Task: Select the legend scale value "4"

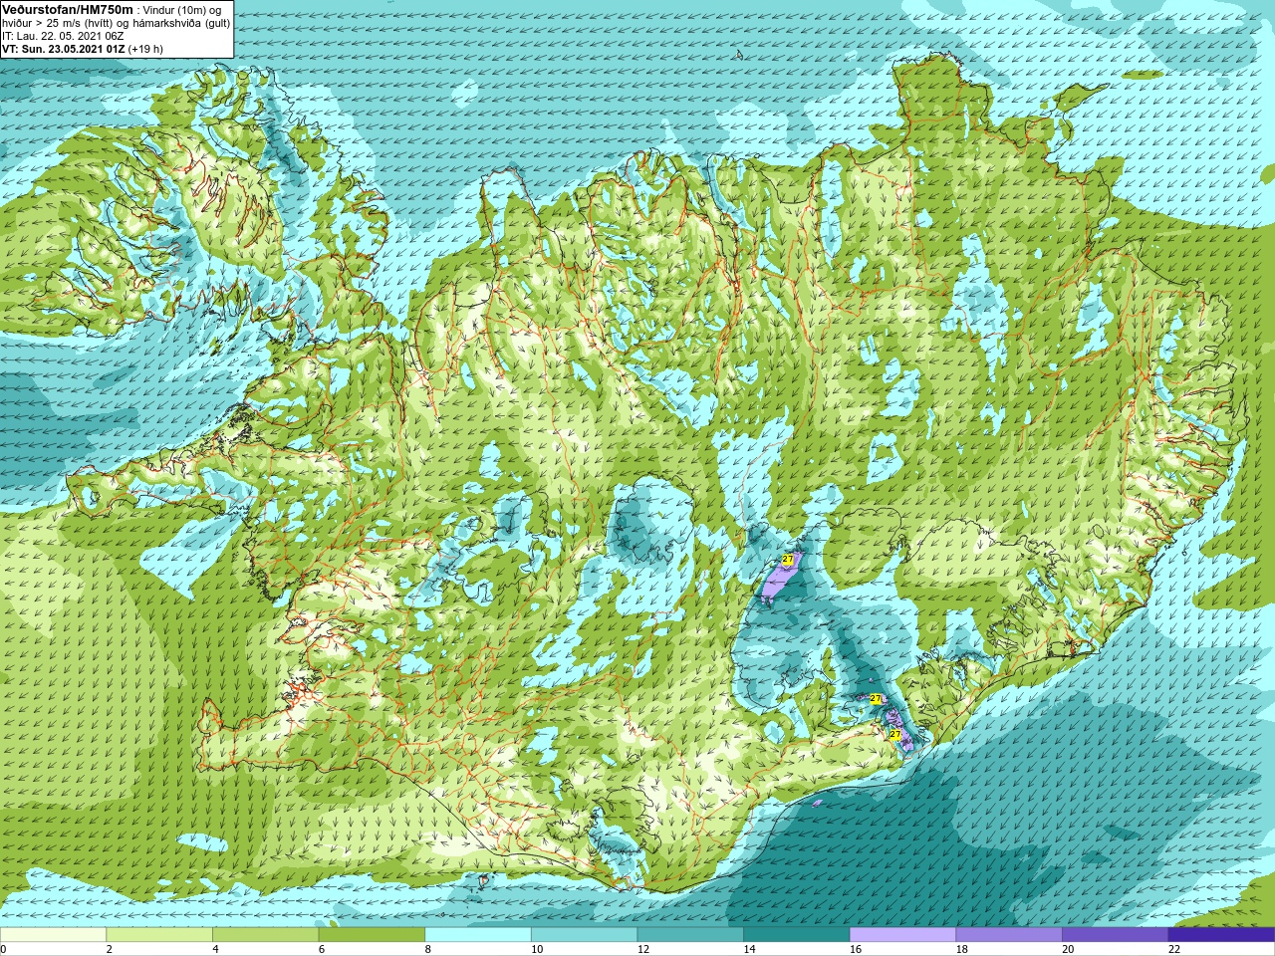Action: 215,949
